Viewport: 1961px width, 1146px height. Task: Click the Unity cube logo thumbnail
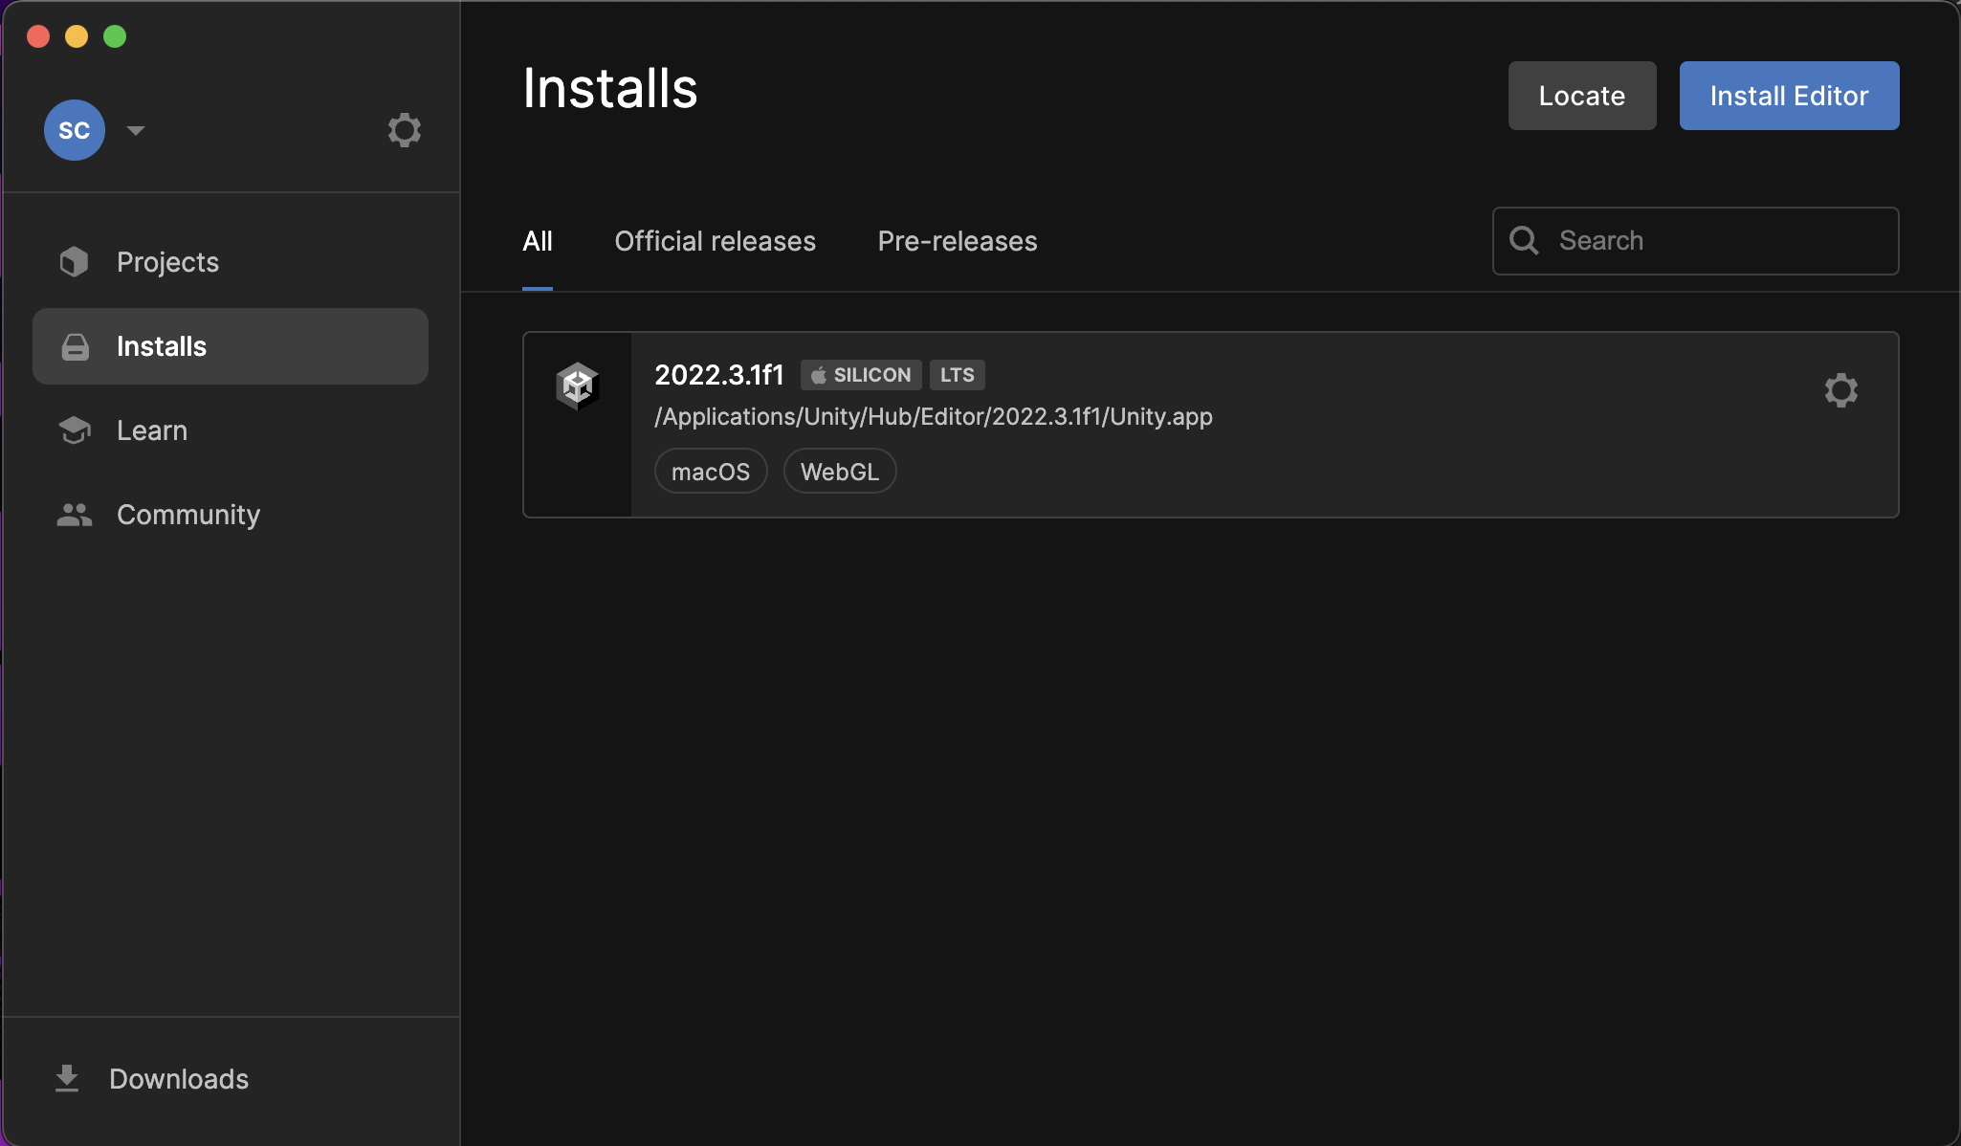577,386
